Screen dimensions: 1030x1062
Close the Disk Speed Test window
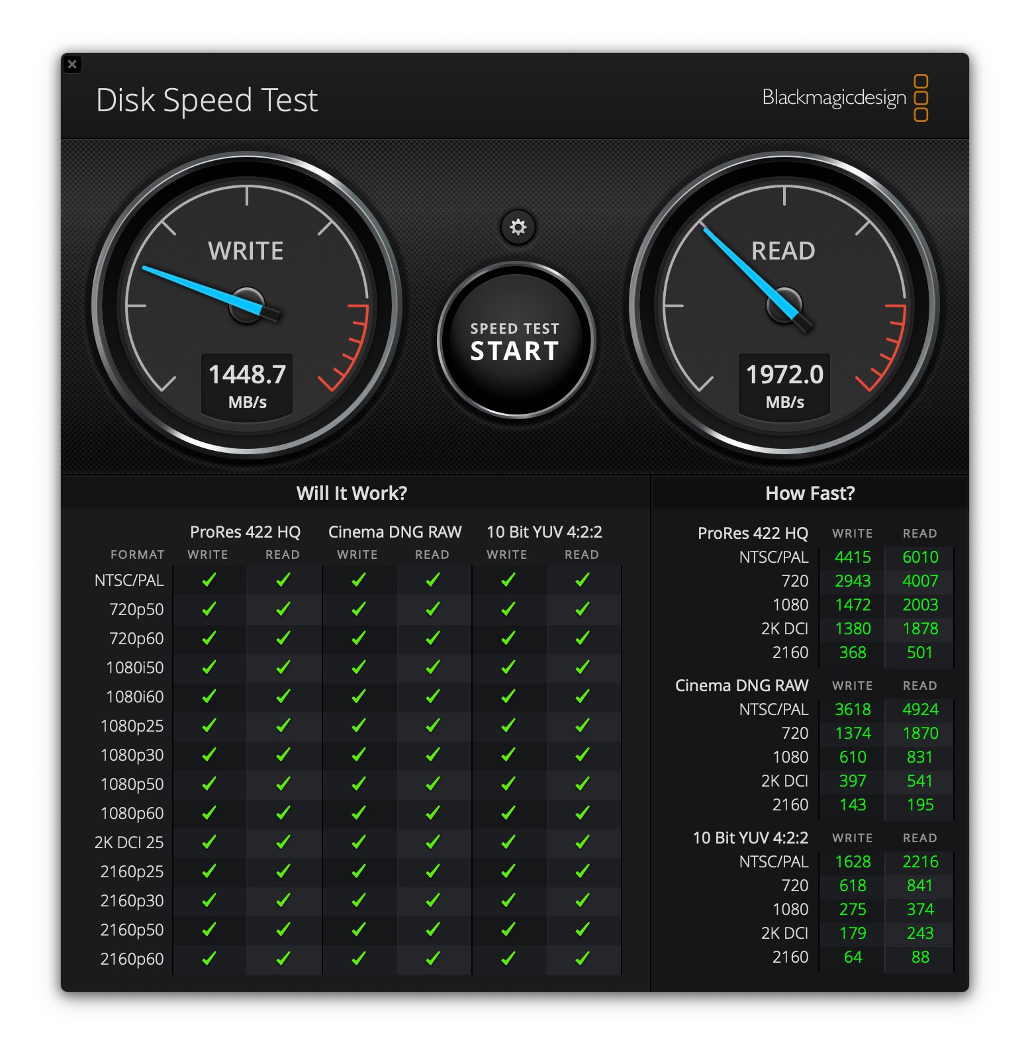[x=72, y=64]
